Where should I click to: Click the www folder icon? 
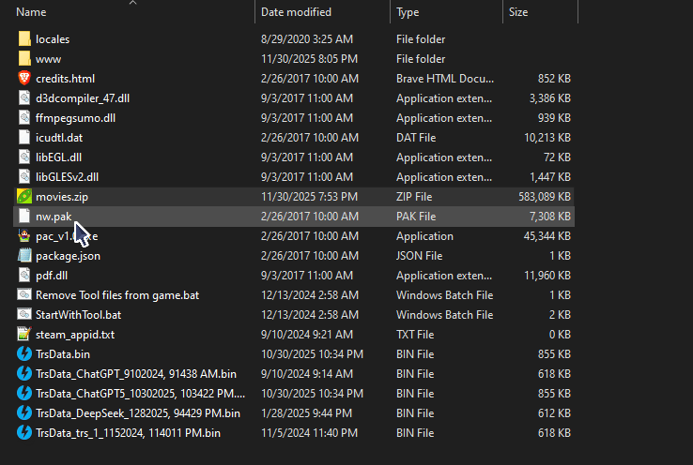coord(24,59)
